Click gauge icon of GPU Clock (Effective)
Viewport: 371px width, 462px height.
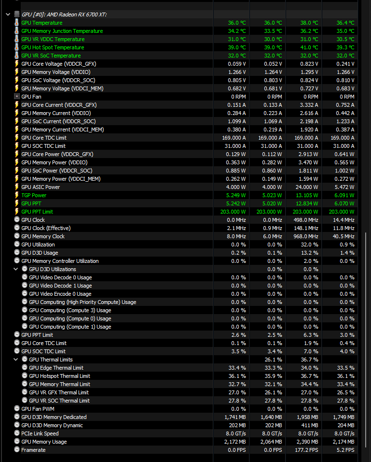[17, 228]
